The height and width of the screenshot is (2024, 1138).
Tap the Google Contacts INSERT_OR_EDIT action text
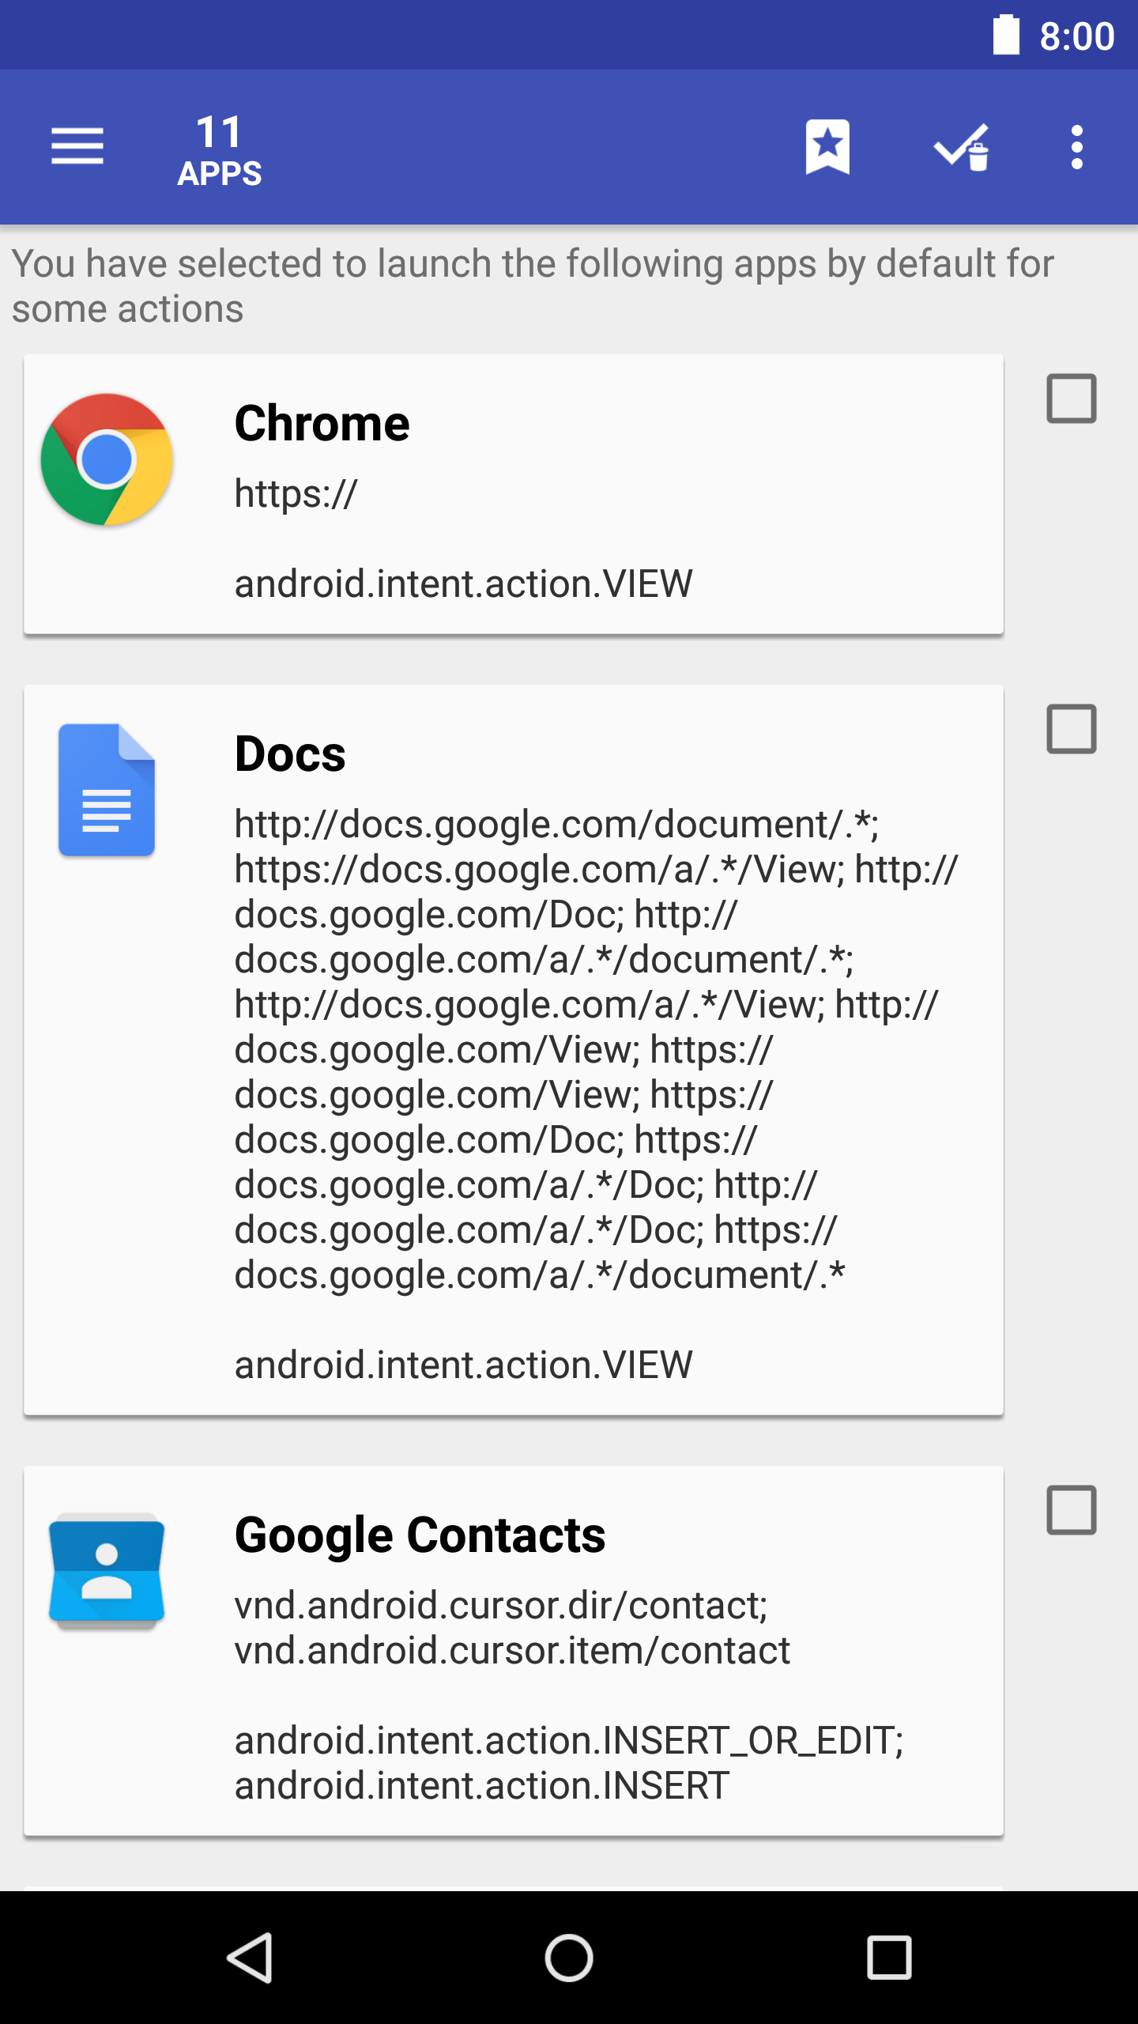point(568,1741)
